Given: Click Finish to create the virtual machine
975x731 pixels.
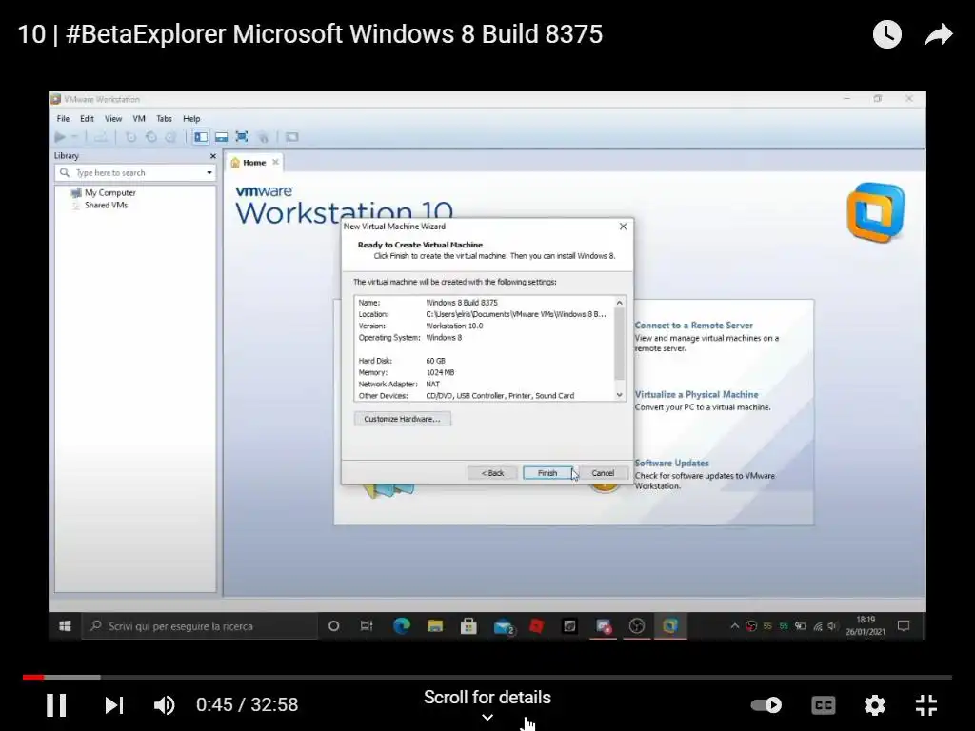Looking at the screenshot, I should click(x=547, y=473).
